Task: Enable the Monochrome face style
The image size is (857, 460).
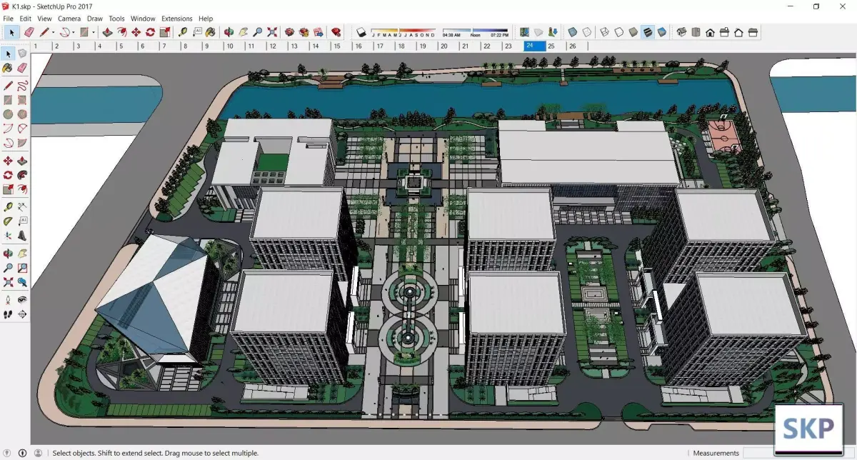Action: (x=662, y=32)
